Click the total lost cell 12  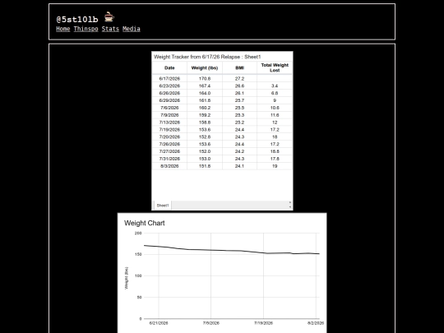[275, 123]
